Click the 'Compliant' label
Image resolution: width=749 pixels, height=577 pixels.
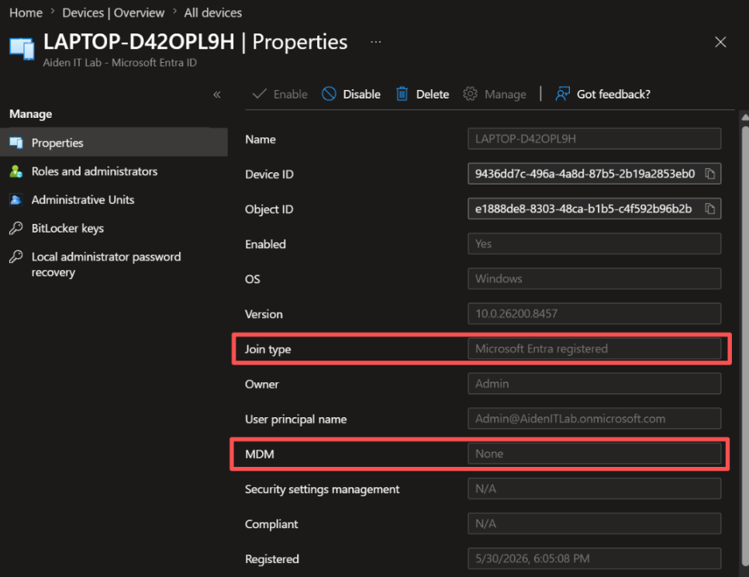click(271, 524)
